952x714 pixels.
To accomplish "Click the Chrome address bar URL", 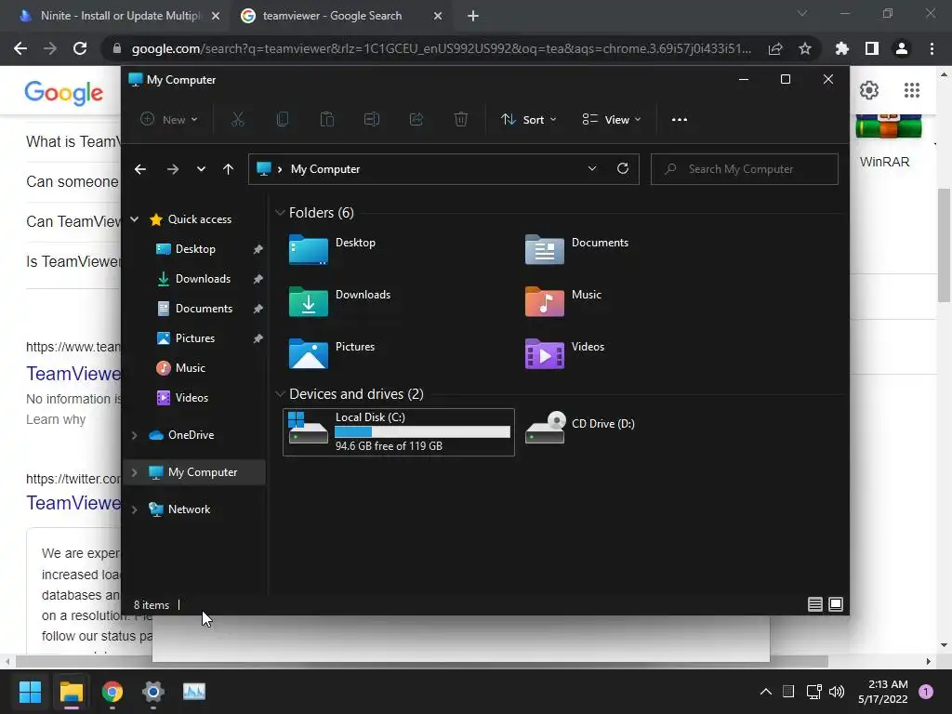I will click(x=441, y=48).
